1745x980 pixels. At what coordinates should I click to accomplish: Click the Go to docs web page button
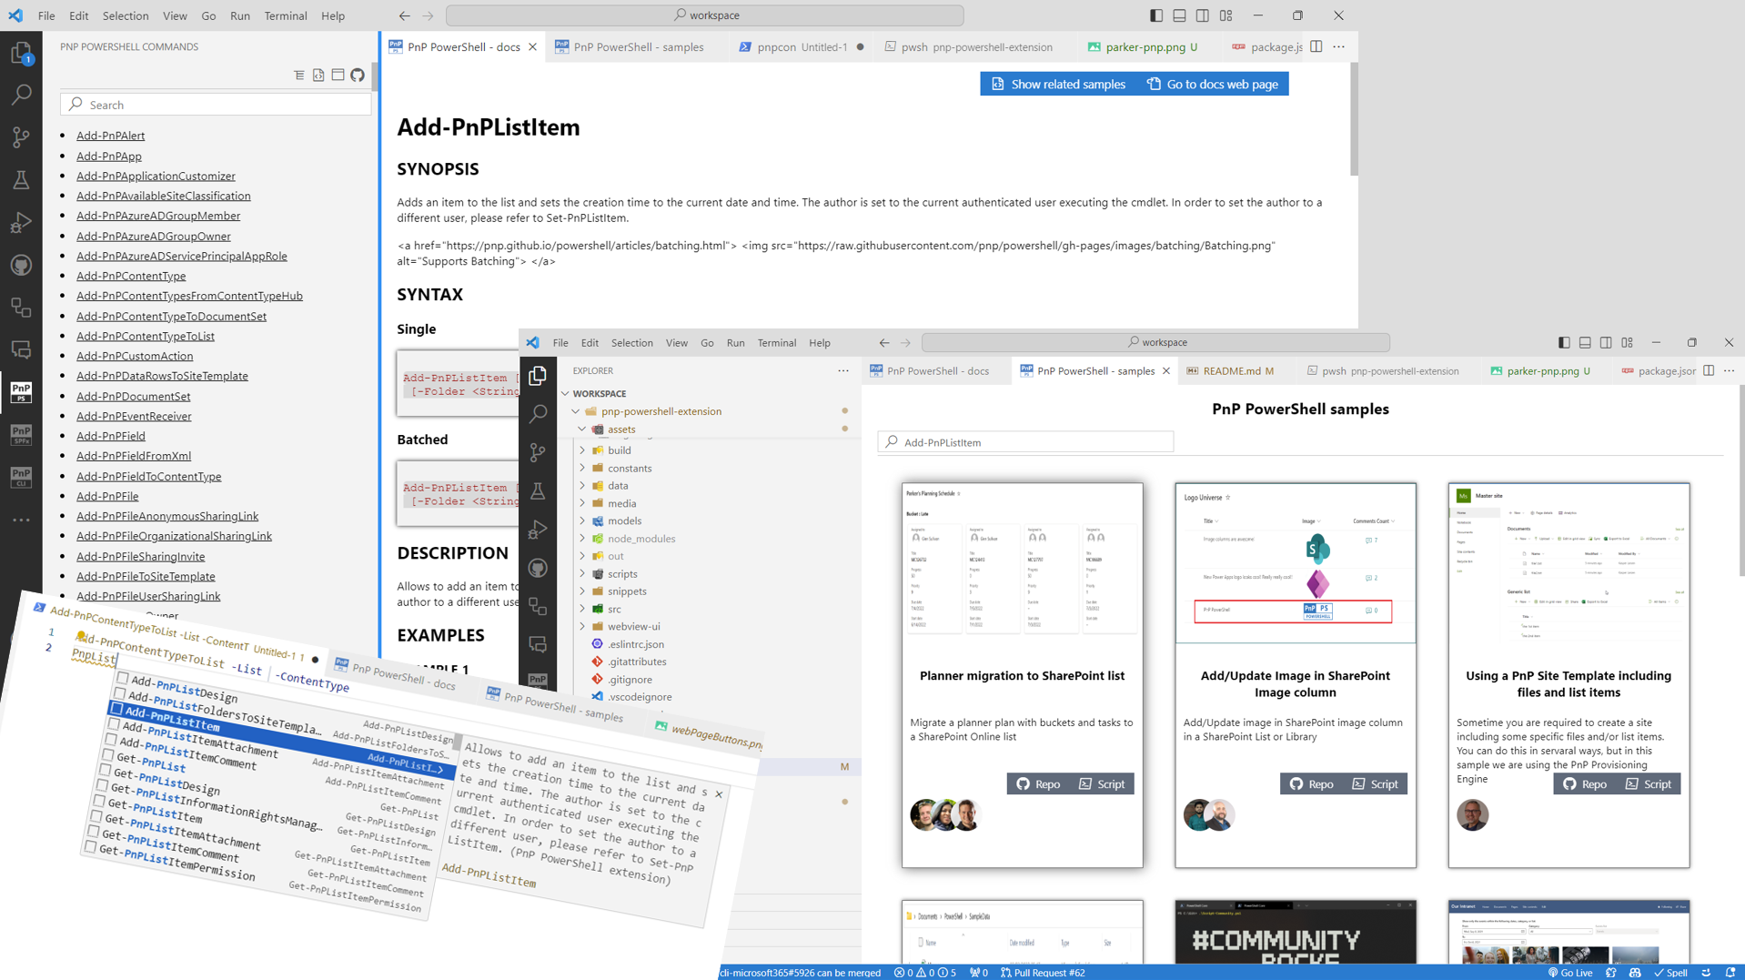point(1212,84)
